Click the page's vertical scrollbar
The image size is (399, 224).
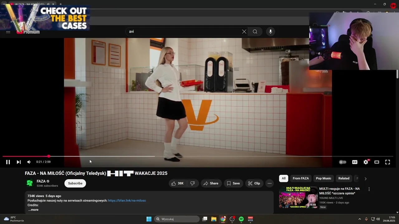point(397,74)
